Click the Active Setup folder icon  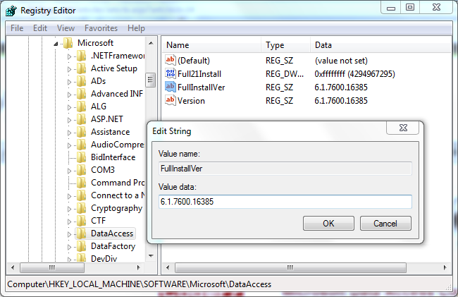[x=82, y=68]
